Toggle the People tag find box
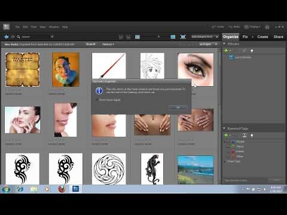The image size is (287, 215). (x=227, y=142)
